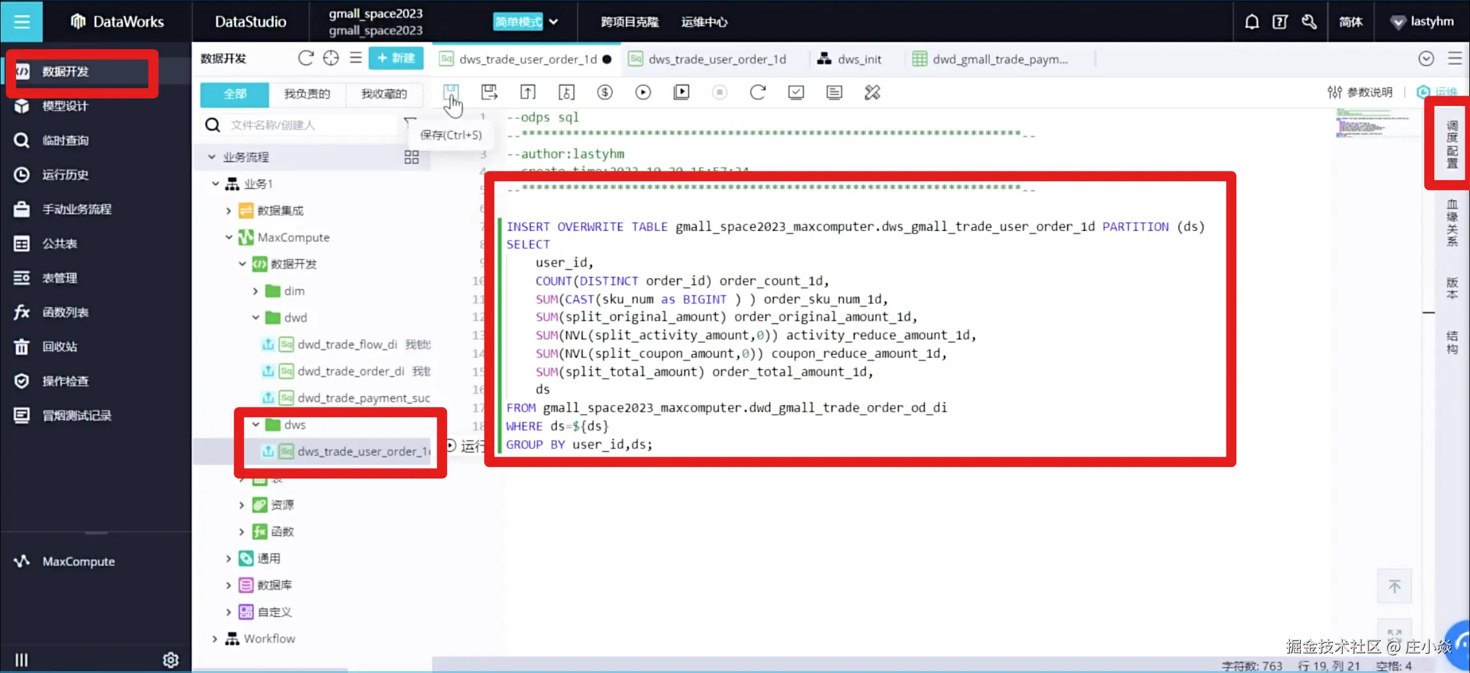Click the locate crosshair icon

tap(331, 58)
